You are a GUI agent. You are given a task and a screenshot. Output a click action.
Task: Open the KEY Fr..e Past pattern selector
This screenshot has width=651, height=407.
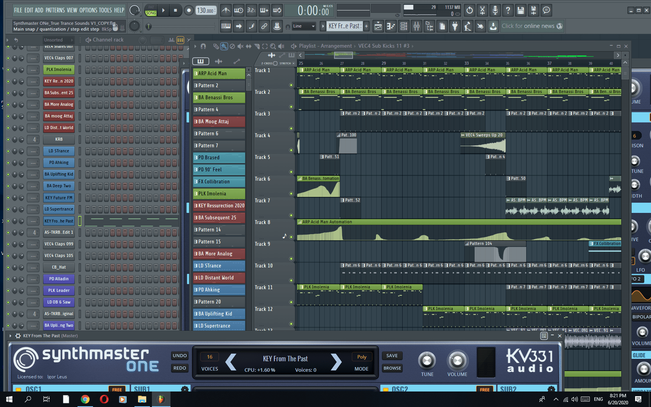pos(345,26)
